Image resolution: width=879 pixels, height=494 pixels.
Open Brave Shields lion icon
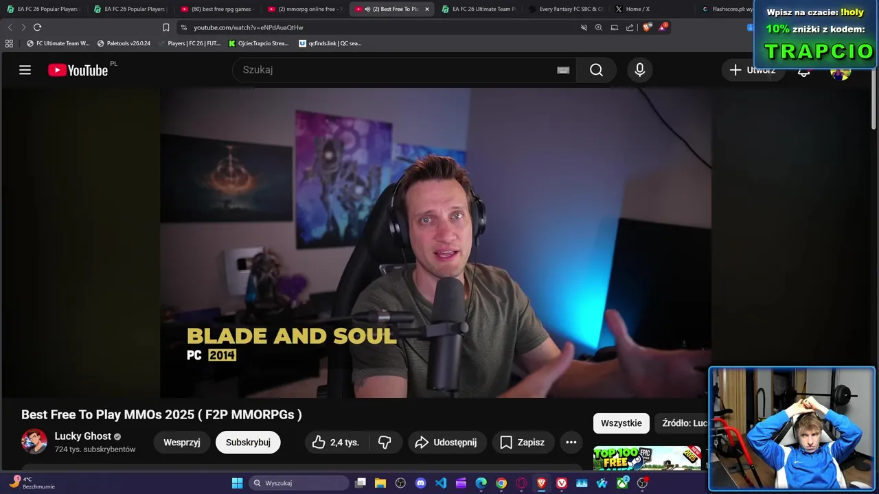[x=647, y=27]
